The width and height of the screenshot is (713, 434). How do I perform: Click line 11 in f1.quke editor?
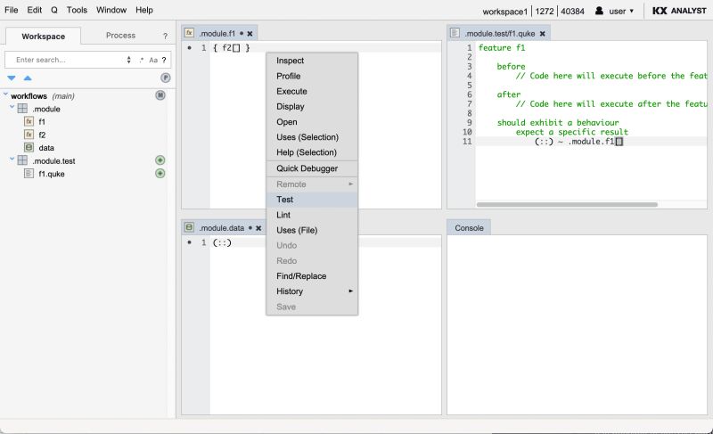tap(591, 142)
